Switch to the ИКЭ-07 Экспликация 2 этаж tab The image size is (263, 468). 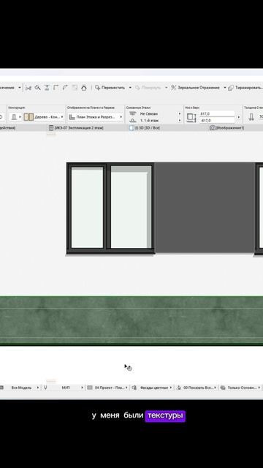(76, 128)
